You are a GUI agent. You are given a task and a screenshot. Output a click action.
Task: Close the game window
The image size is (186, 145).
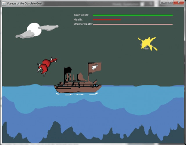pyautogui.click(x=179, y=3)
